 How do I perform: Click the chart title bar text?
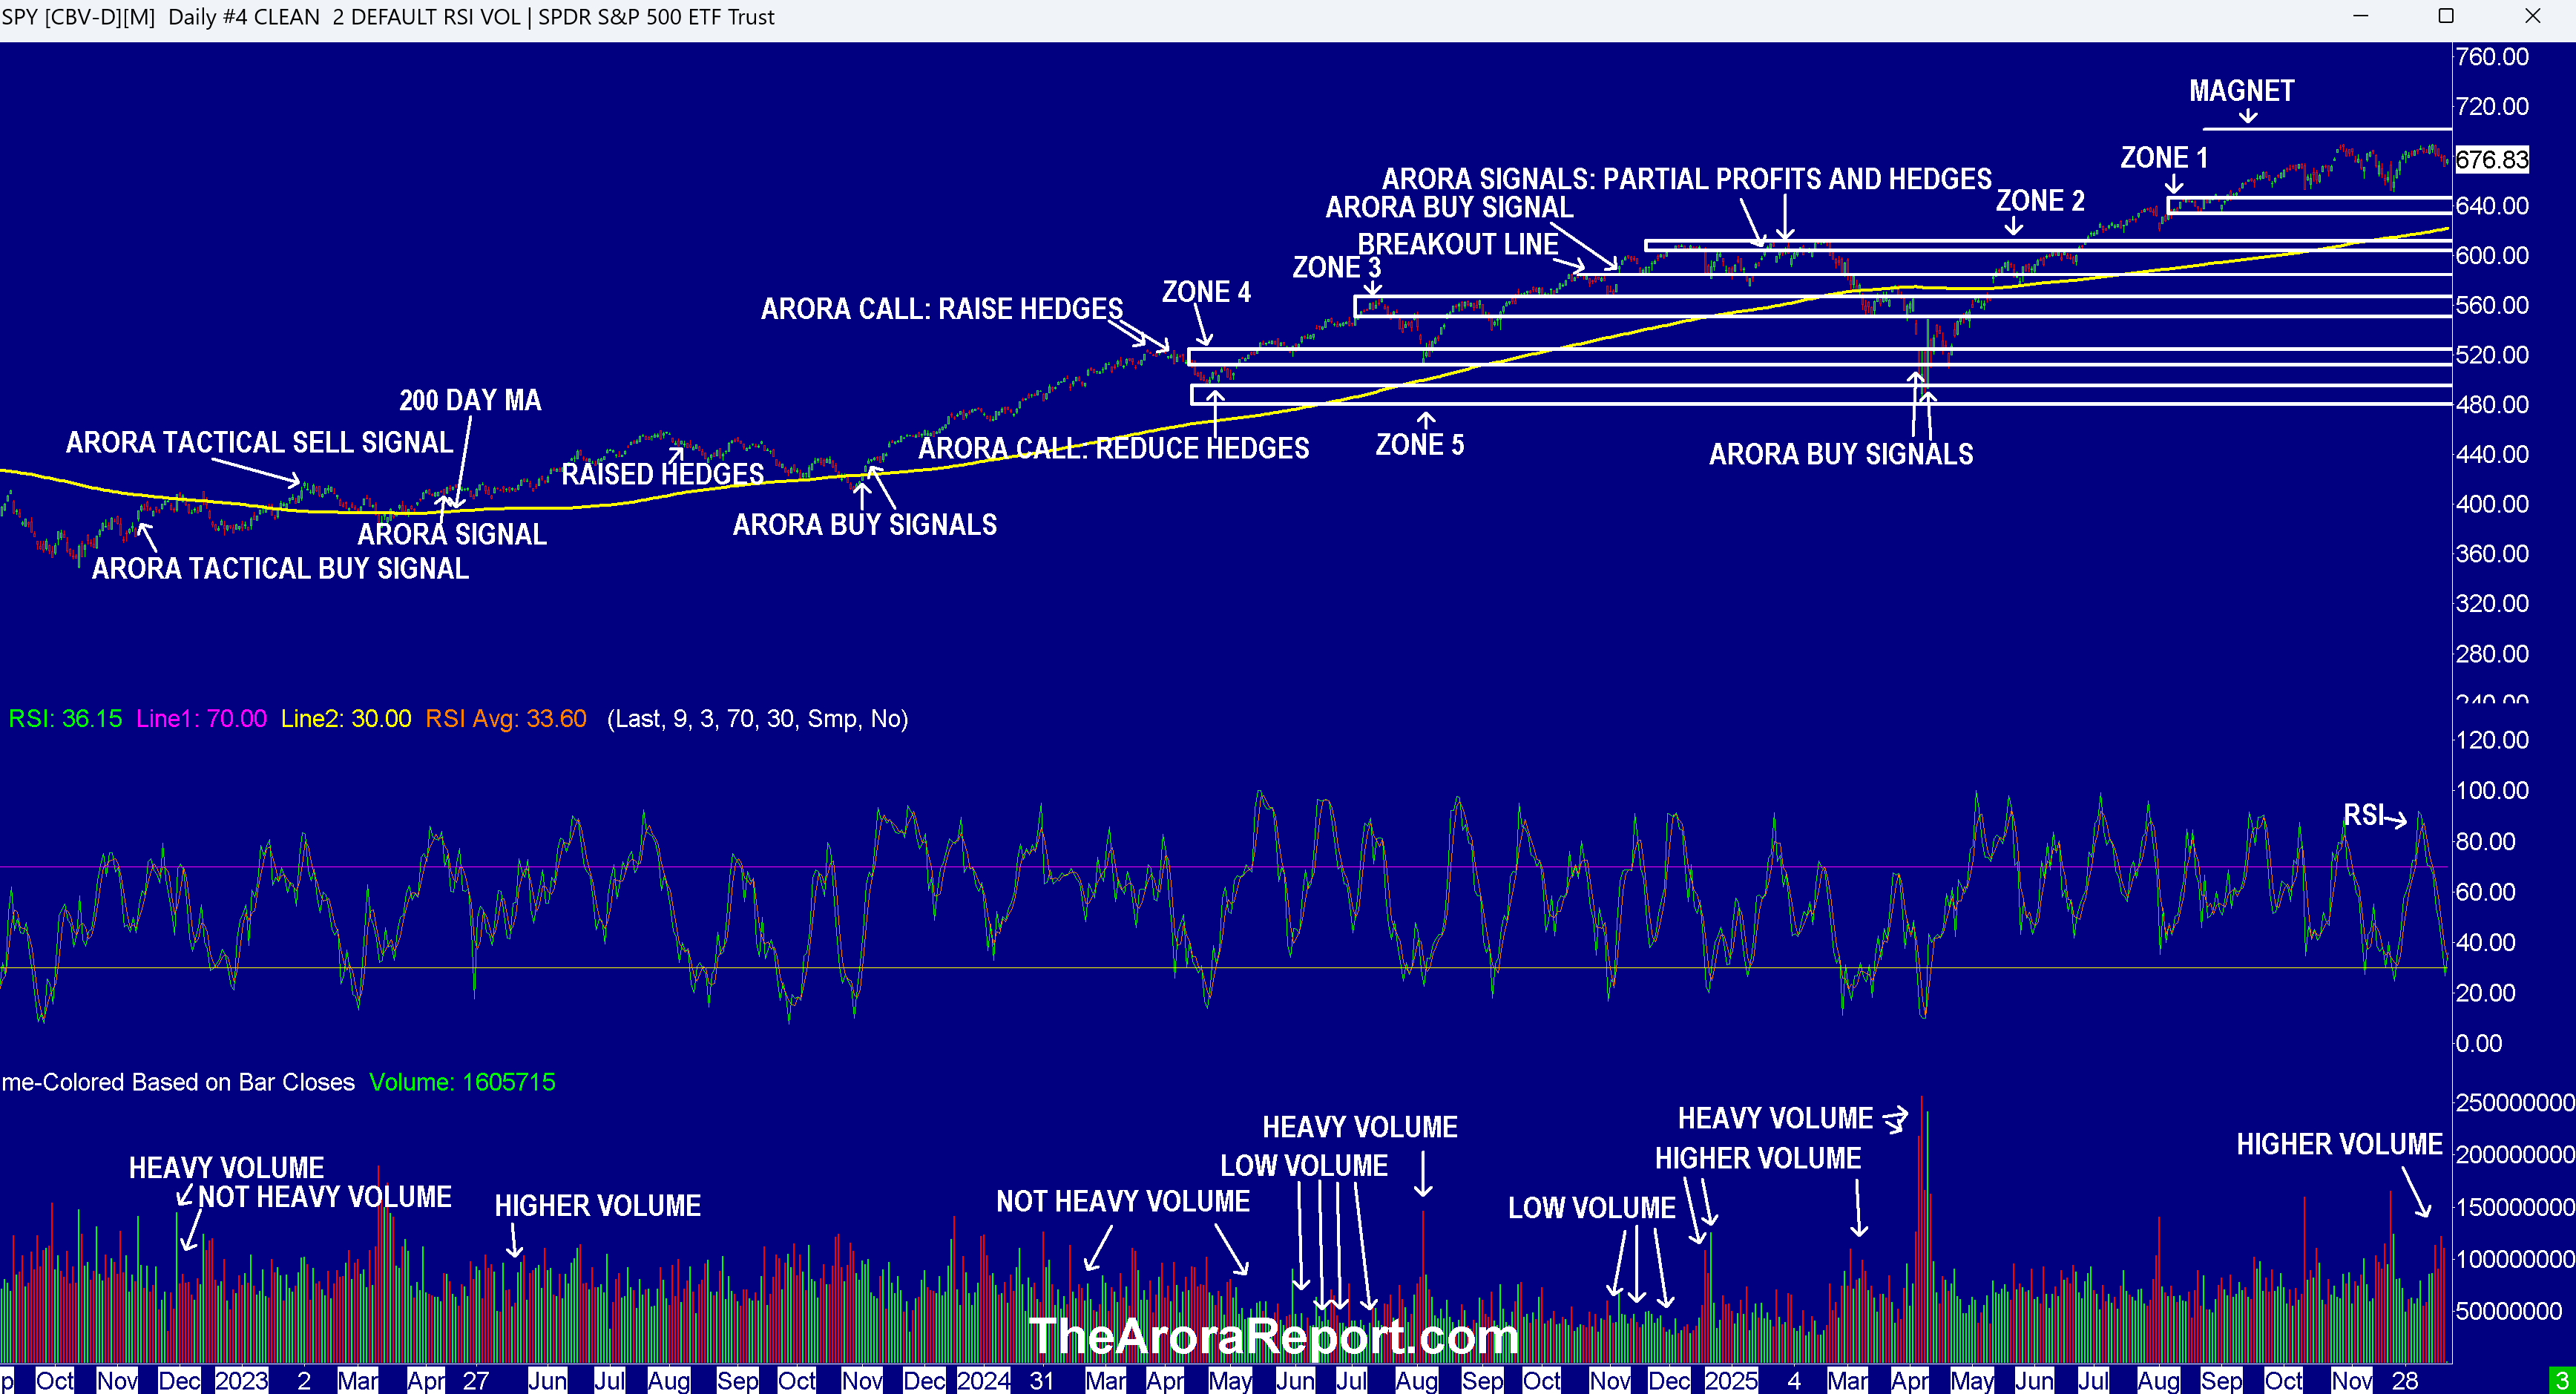pos(388,17)
